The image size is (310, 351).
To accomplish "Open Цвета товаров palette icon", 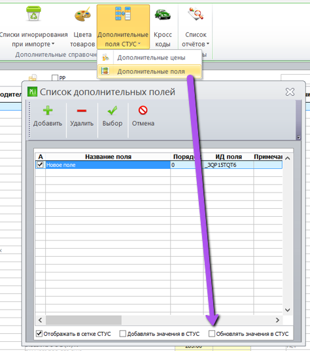I will tap(82, 14).
